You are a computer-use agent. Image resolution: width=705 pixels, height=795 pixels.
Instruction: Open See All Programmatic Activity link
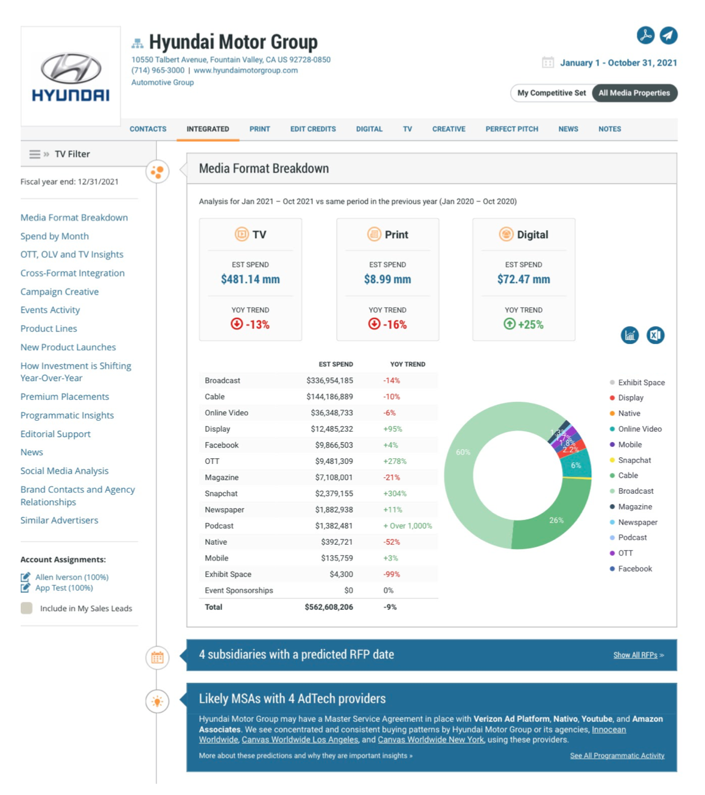click(x=617, y=755)
